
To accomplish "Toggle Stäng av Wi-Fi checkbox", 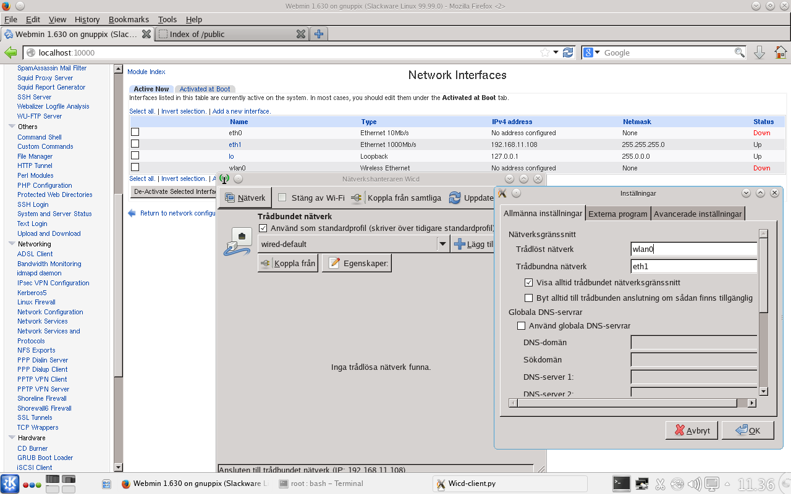I will [x=282, y=198].
